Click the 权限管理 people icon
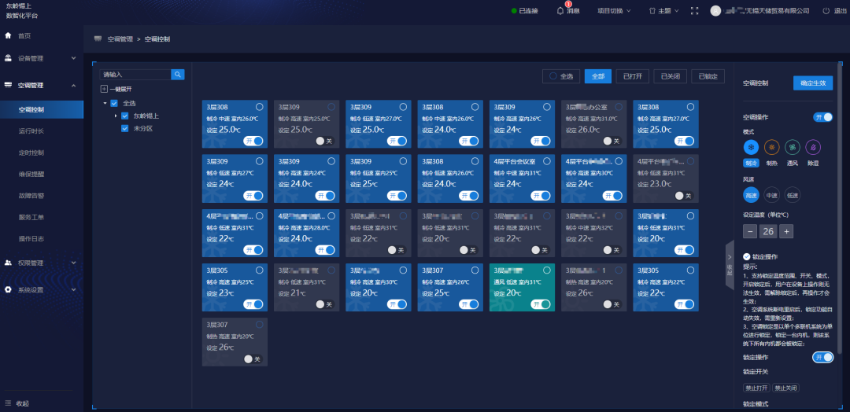 pyautogui.click(x=8, y=263)
